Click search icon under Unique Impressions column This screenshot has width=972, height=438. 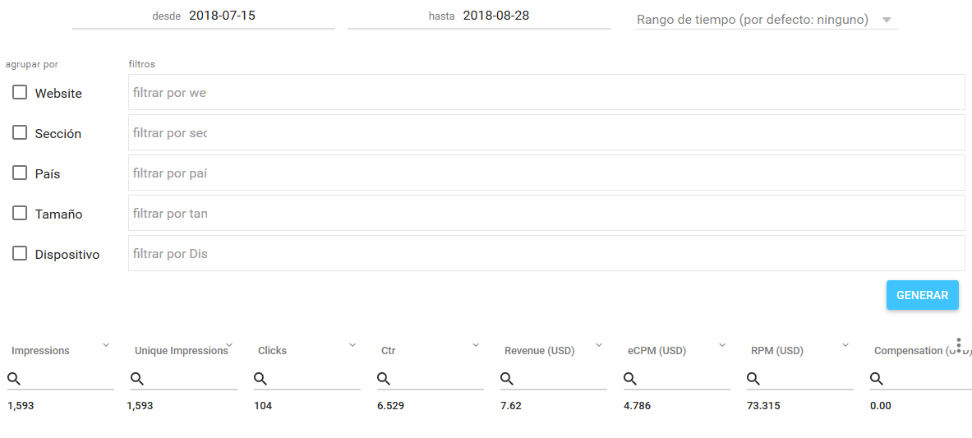[x=137, y=379]
